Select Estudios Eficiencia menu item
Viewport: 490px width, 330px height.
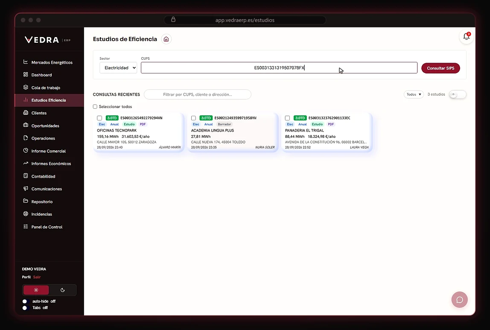tap(50, 100)
